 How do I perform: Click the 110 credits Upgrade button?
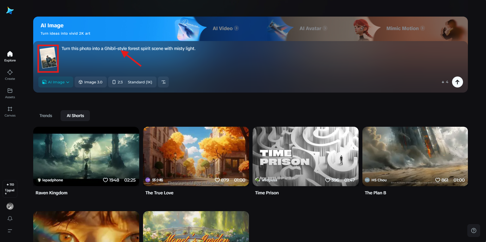tap(10, 189)
